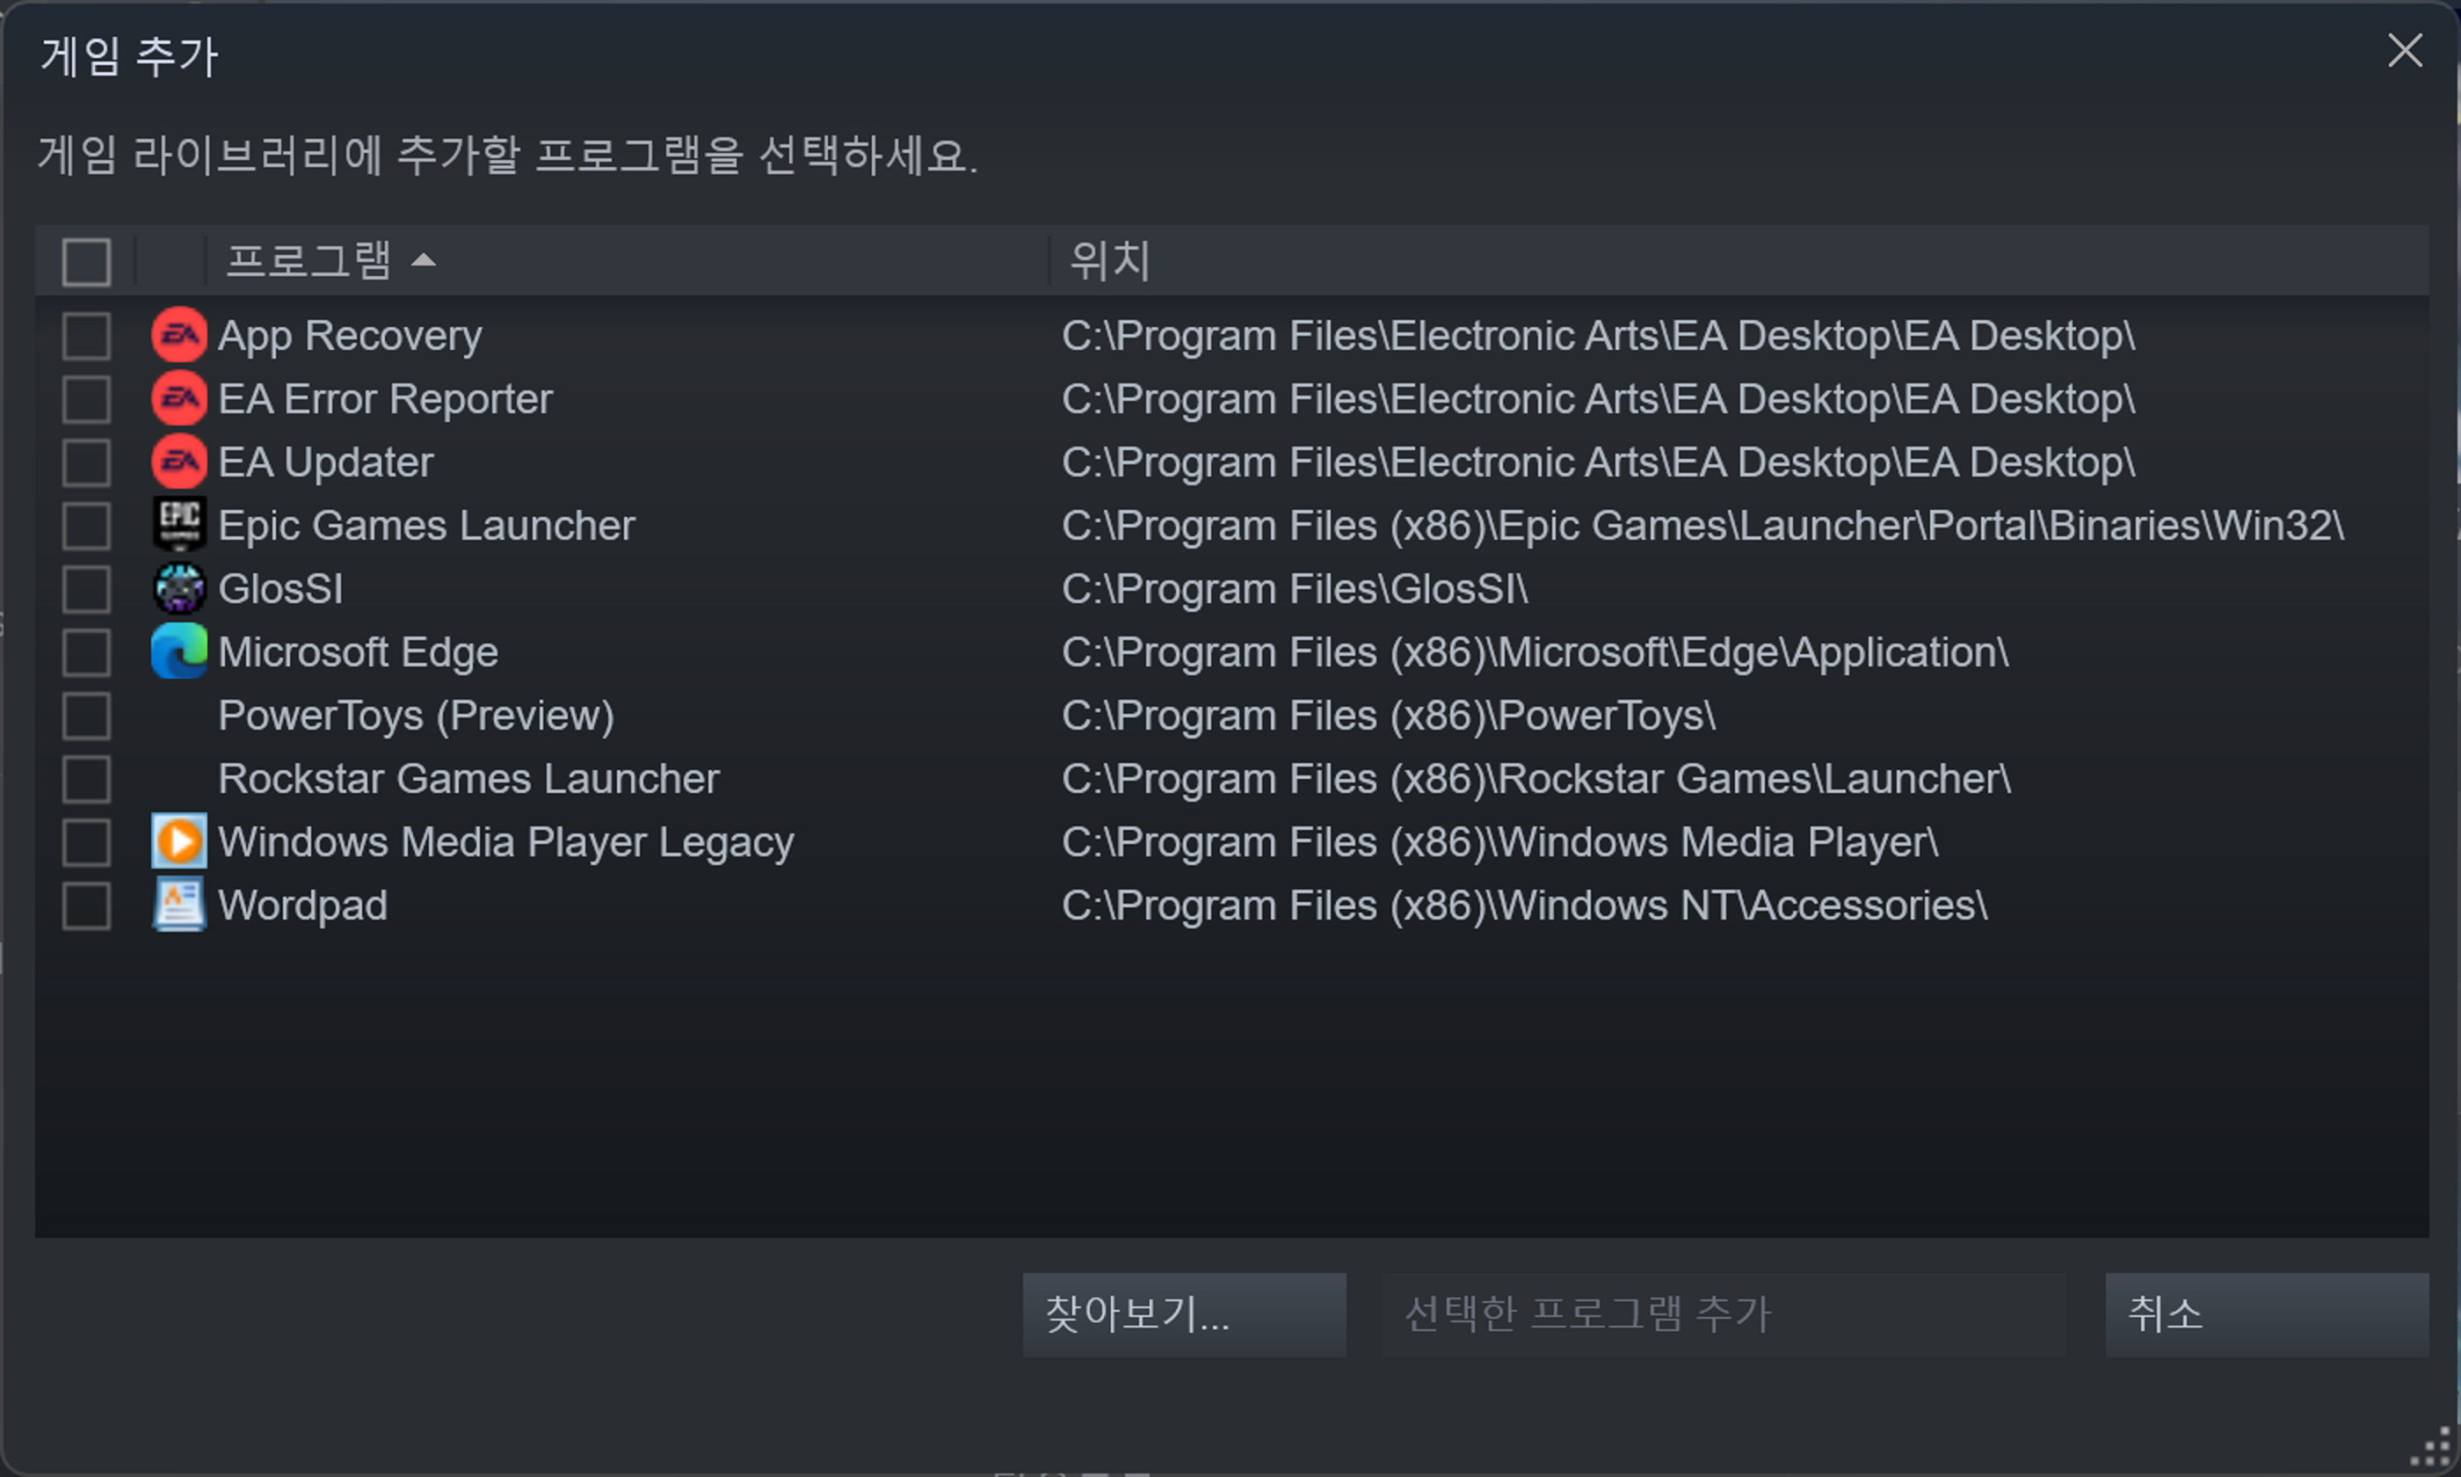Viewport: 2461px width, 1477px height.
Task: Sort by the 프로그램 column header arrow
Action: pyautogui.click(x=424, y=261)
